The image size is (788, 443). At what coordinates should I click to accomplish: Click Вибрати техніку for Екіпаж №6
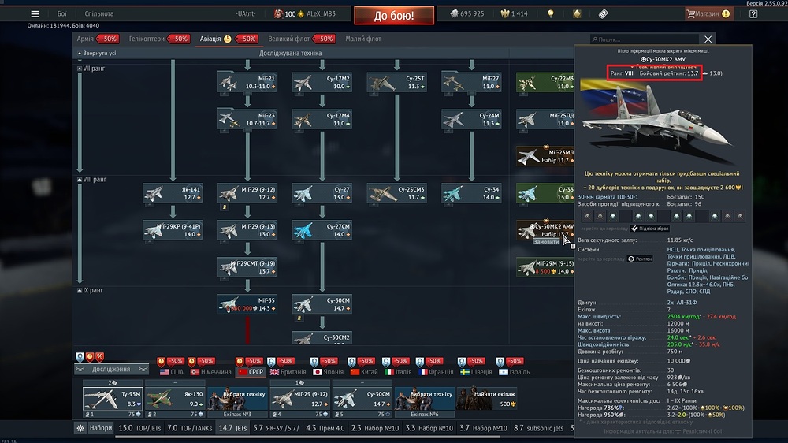coord(425,398)
